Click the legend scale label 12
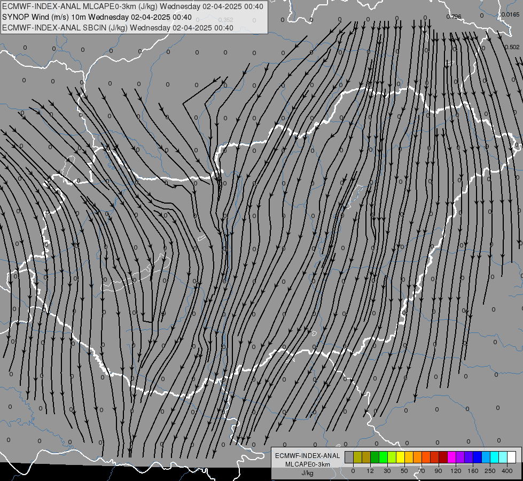 pyautogui.click(x=370, y=471)
